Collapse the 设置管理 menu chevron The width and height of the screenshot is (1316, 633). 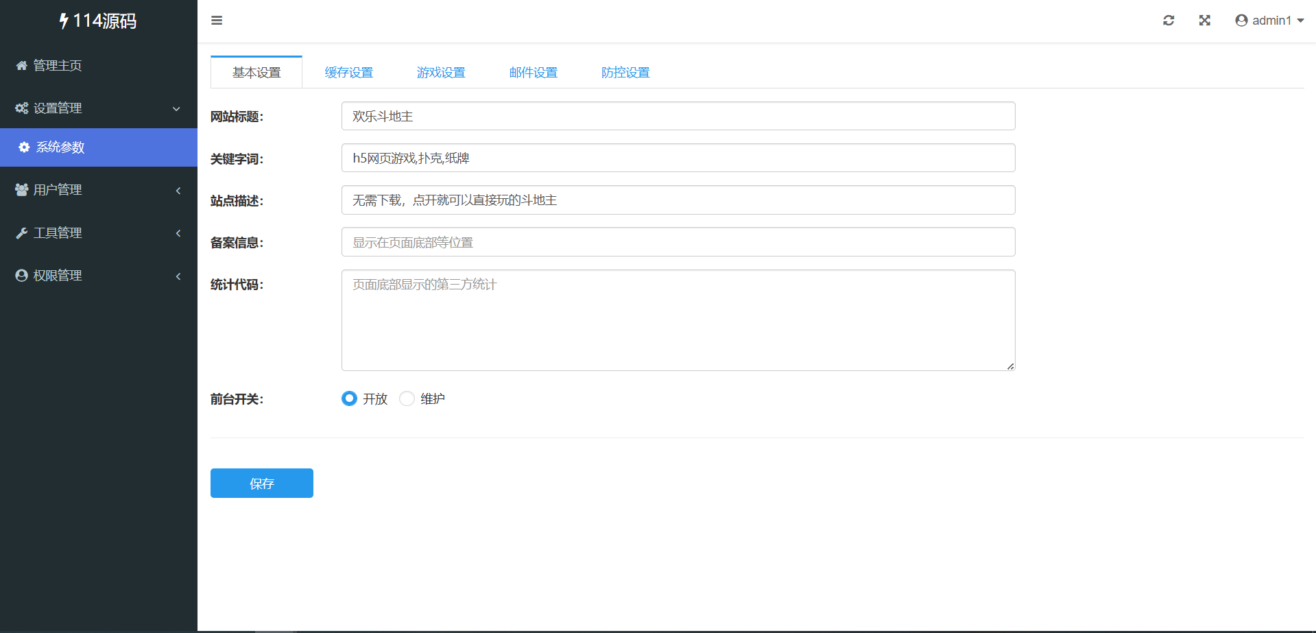coord(176,108)
